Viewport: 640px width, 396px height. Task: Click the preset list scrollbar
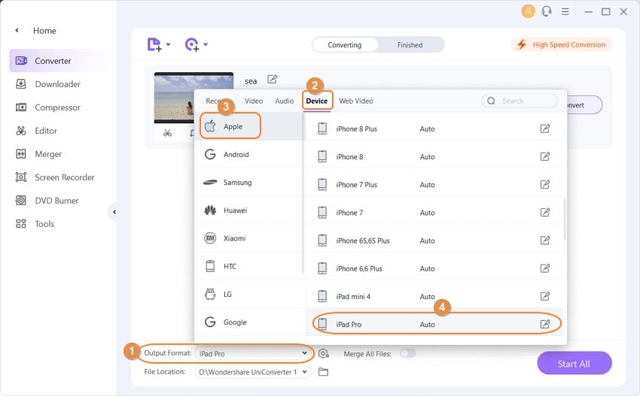coord(565,220)
